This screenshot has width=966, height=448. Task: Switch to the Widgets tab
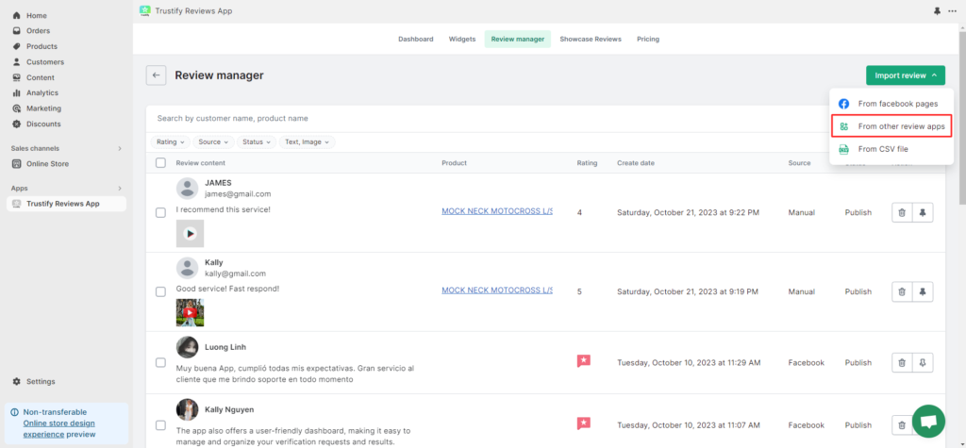coord(462,39)
